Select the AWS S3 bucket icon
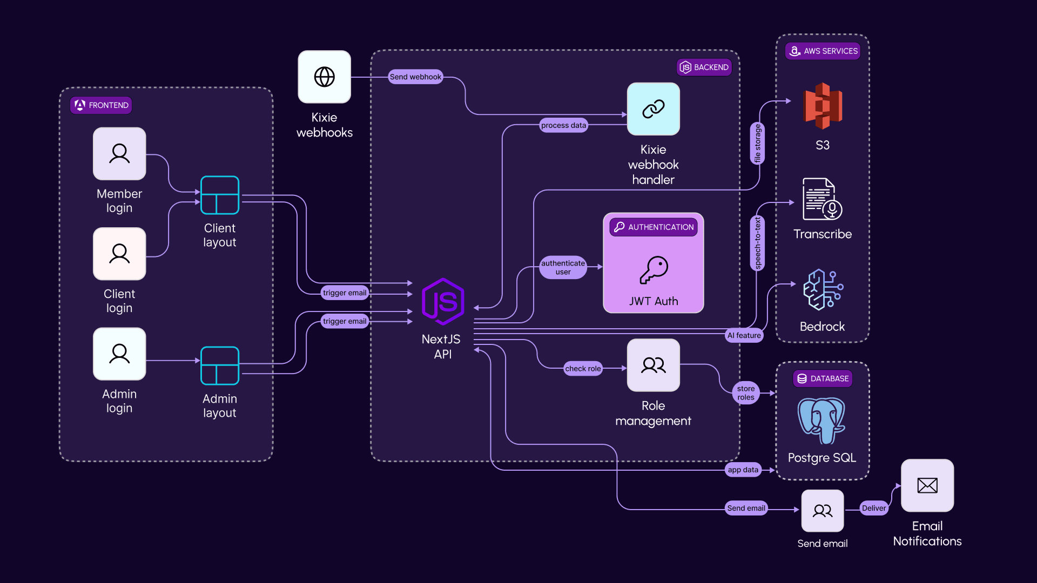This screenshot has width=1037, height=583. (x=823, y=106)
